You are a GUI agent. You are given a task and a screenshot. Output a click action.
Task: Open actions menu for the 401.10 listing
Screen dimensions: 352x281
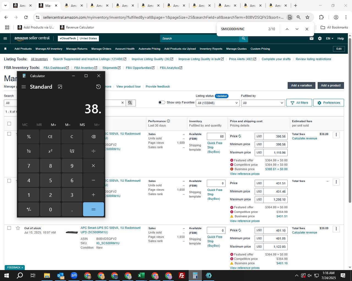tap(336, 229)
